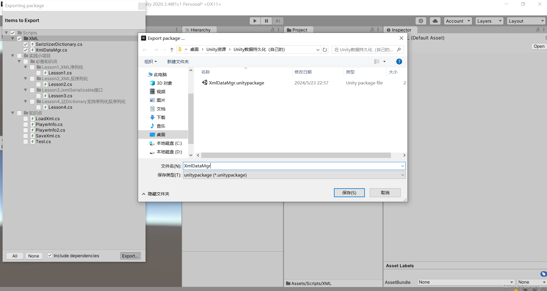Go up one folder level with the up arrow
Image resolution: width=547 pixels, height=291 pixels.
(x=172, y=50)
